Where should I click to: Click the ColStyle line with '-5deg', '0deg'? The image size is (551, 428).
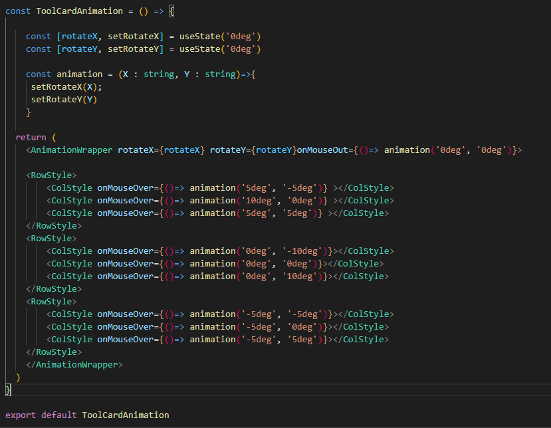coord(217,327)
